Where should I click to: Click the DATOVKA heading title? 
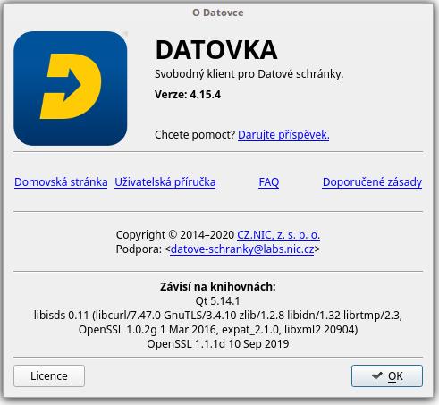coord(216,50)
